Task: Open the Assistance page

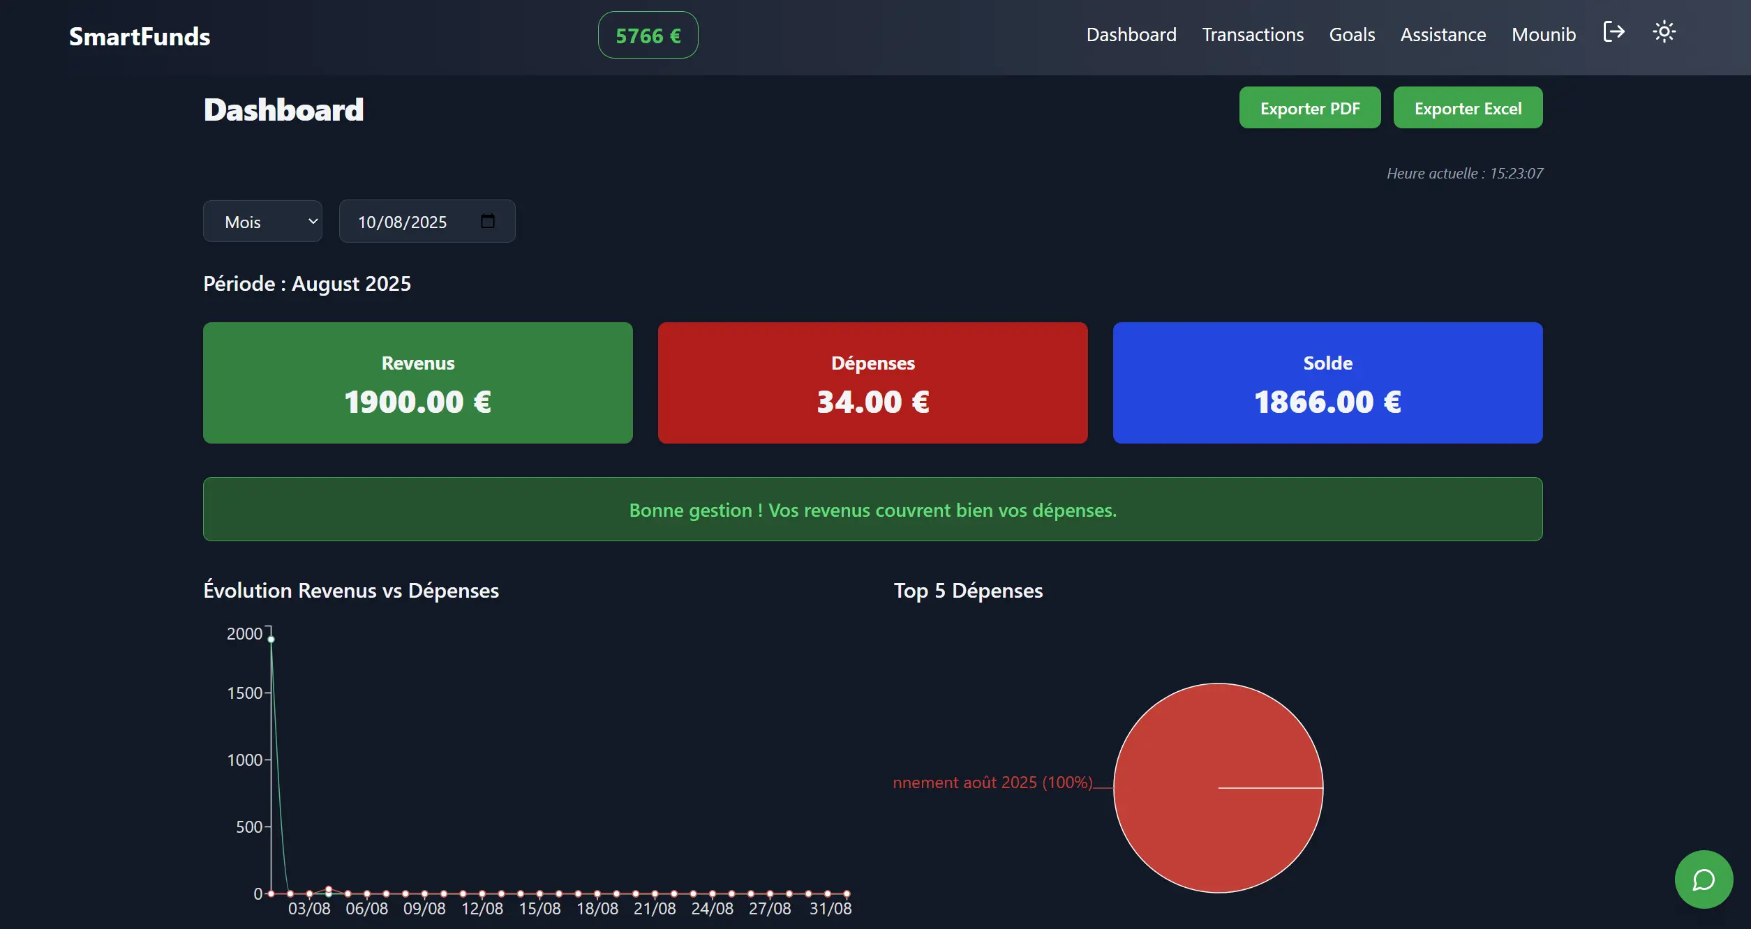Action: tap(1443, 35)
